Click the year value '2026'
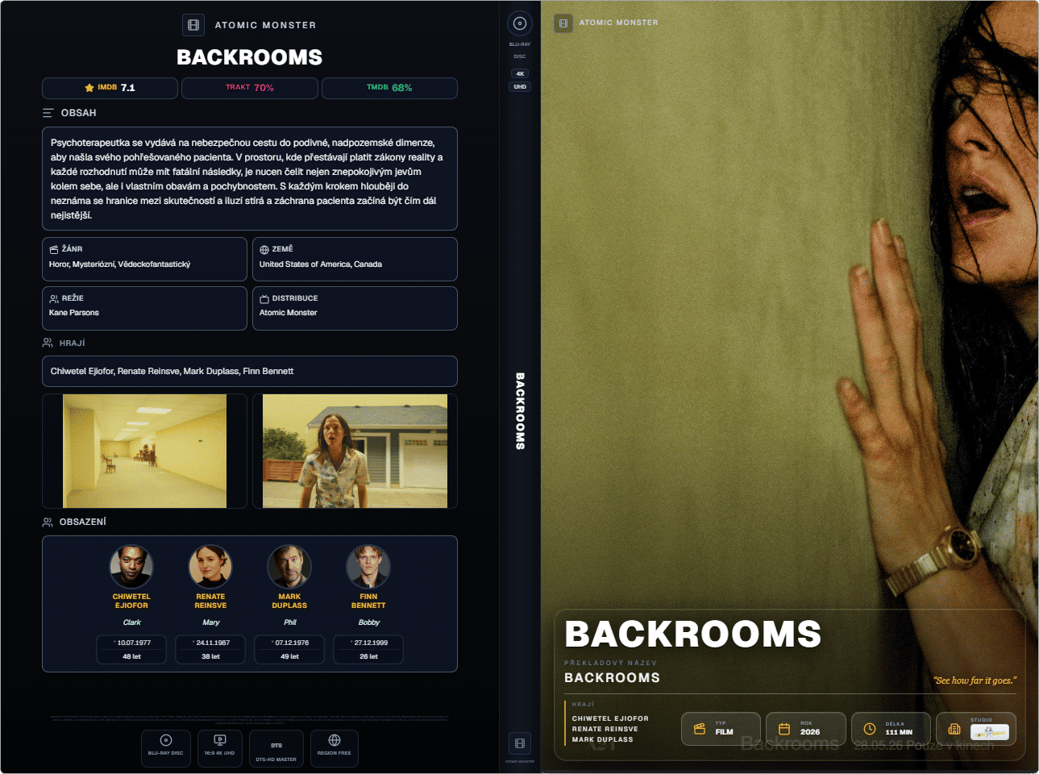Viewport: 1039px width, 774px height. click(810, 732)
